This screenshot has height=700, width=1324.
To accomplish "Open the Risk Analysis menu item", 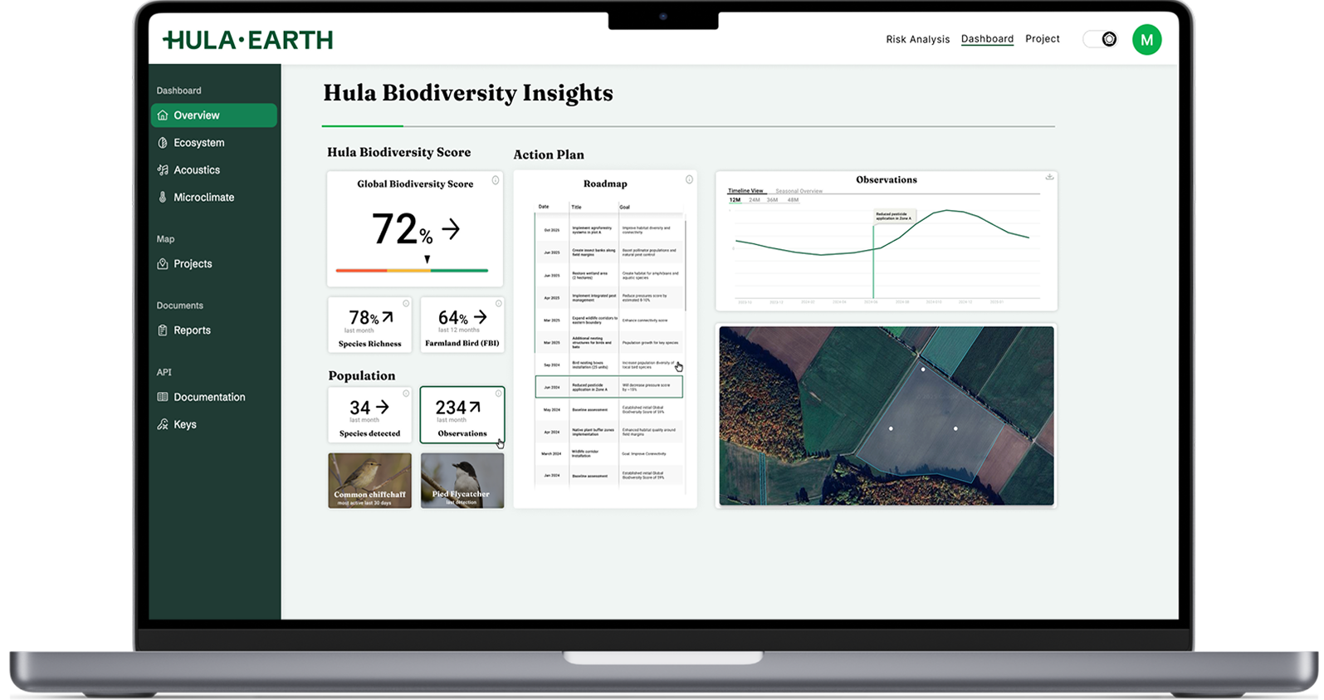I will point(917,39).
